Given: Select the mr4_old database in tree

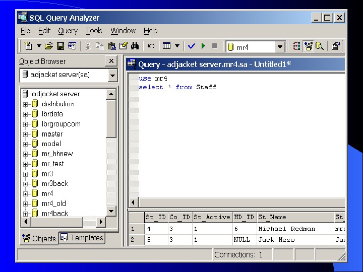Looking at the screenshot, I should click(x=54, y=203).
